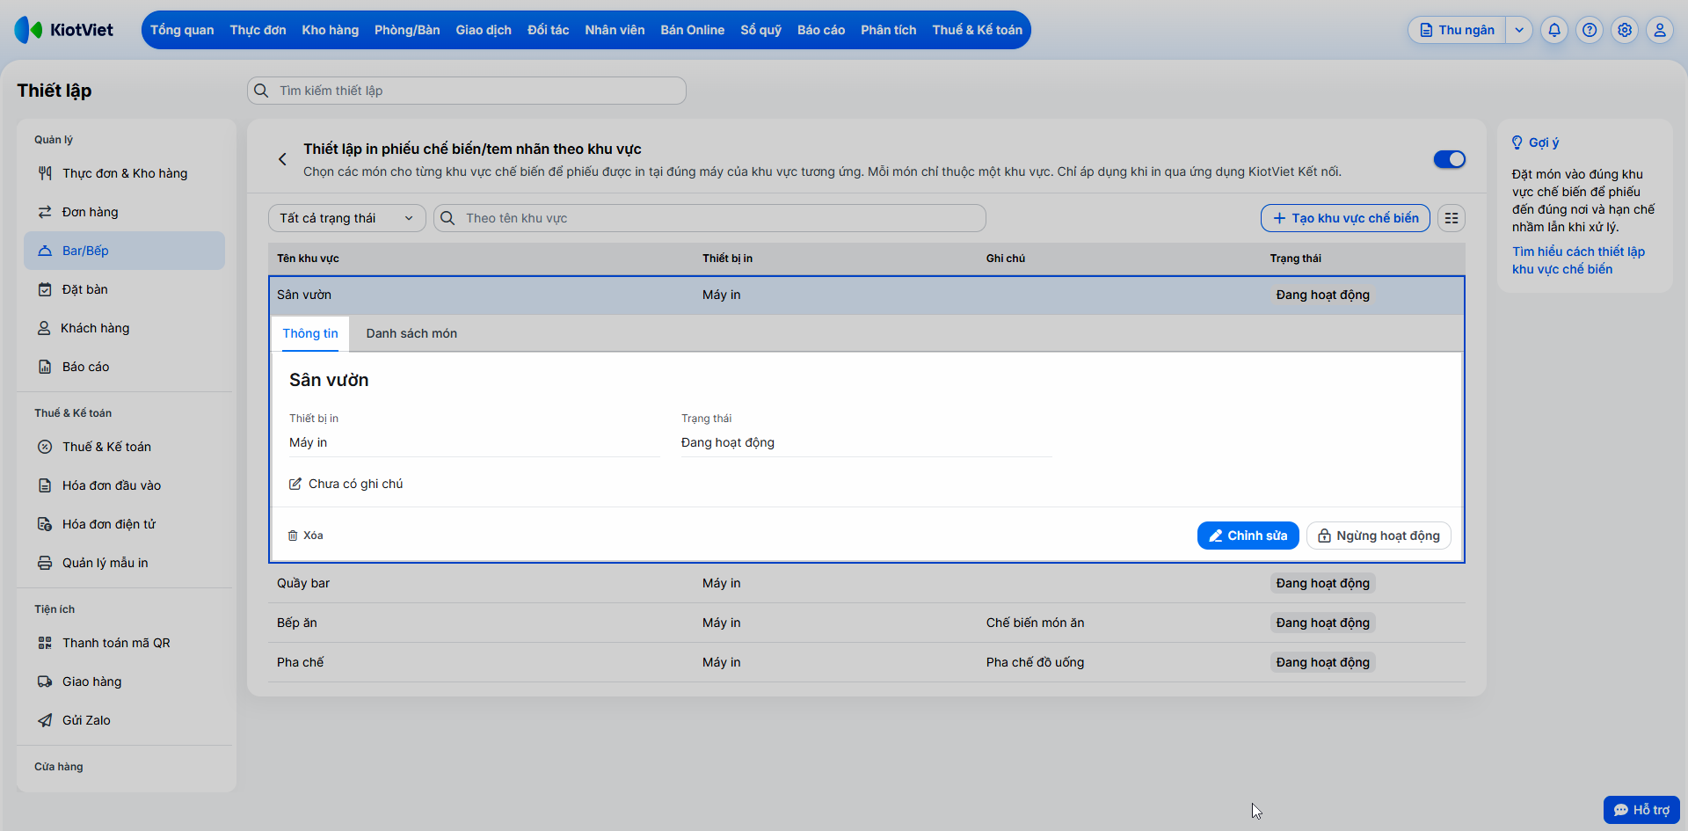The width and height of the screenshot is (1688, 831).
Task: Click the 'Tên khu vực' column header
Action: click(x=308, y=259)
